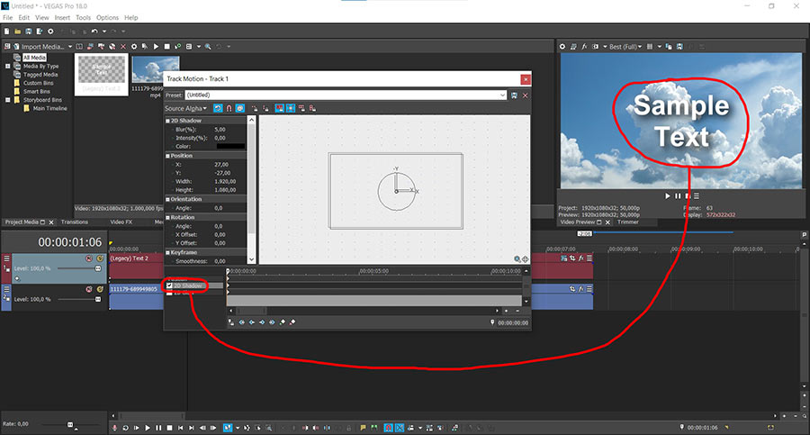Open the Import Media dropdown arrow
Image resolution: width=810 pixels, height=435 pixels.
[70, 47]
